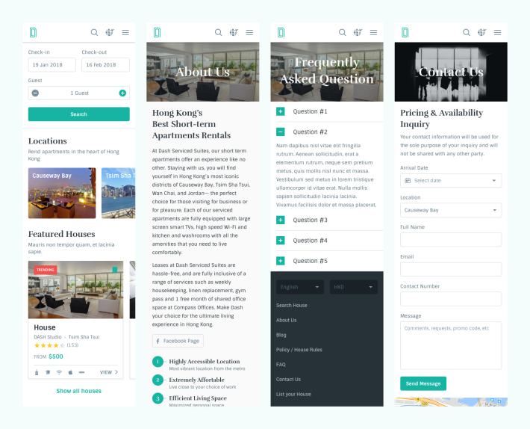Screen dimensions: 530x429
Task: Open the English language dropdown
Action: 300,287
